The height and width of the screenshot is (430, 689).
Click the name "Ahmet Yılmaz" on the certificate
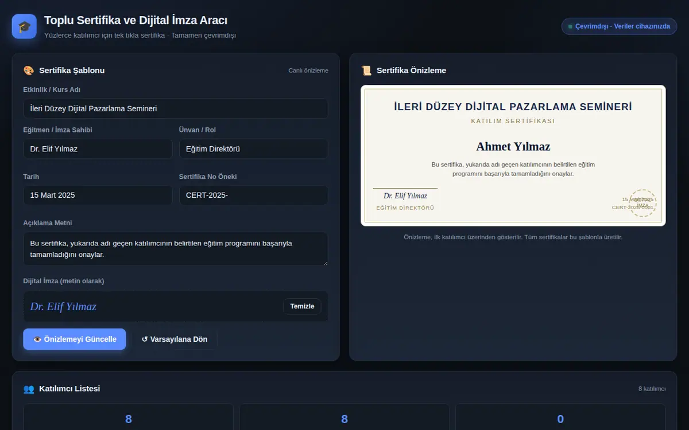coord(513,147)
